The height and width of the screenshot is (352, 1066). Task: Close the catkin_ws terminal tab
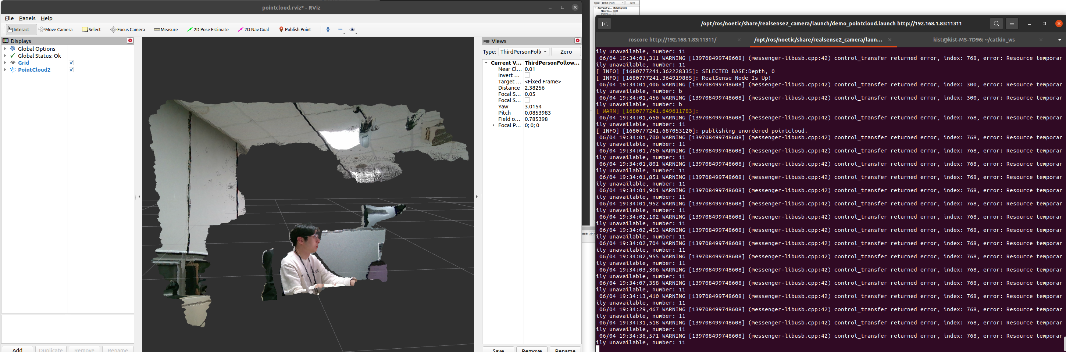pyautogui.click(x=1041, y=40)
